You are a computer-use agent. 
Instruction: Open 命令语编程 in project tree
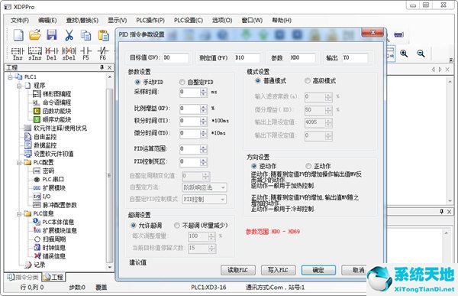[x=56, y=102]
